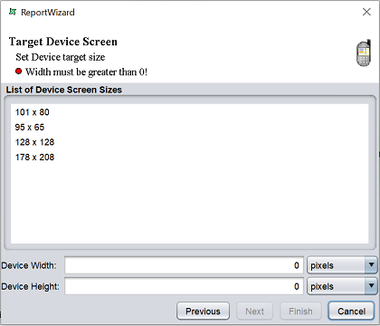Click the Device Height label

pos(30,286)
